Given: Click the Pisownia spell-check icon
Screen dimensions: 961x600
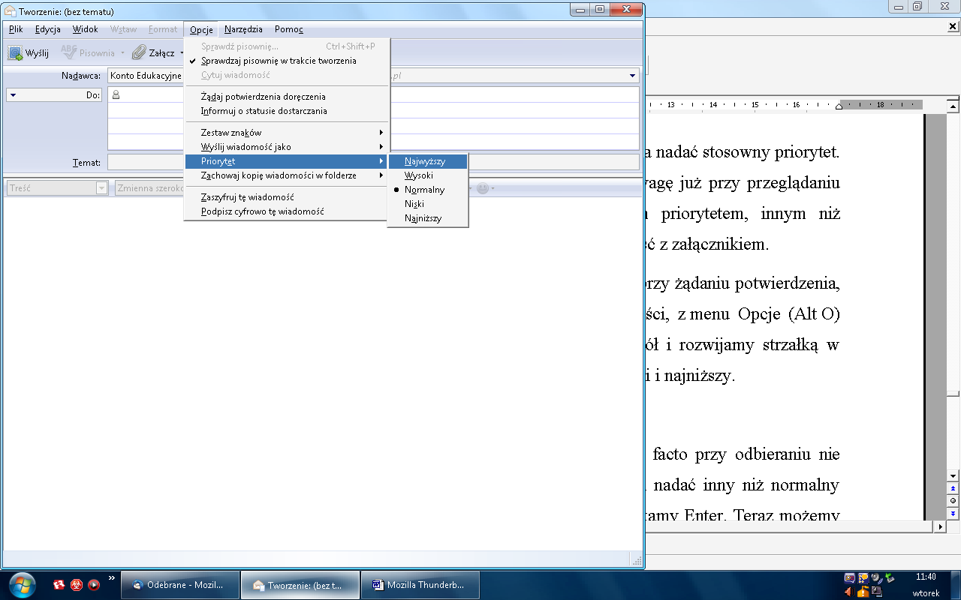Looking at the screenshot, I should pyautogui.click(x=68, y=52).
